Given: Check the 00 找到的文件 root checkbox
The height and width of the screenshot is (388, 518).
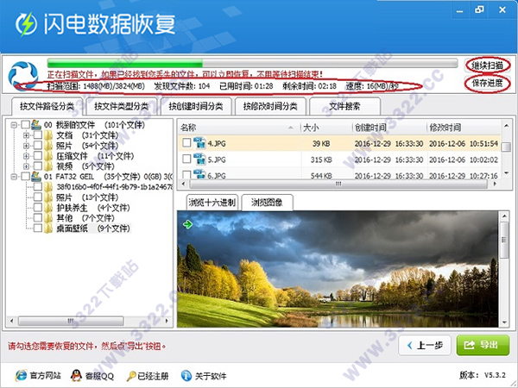Looking at the screenshot, I should pyautogui.click(x=25, y=125).
